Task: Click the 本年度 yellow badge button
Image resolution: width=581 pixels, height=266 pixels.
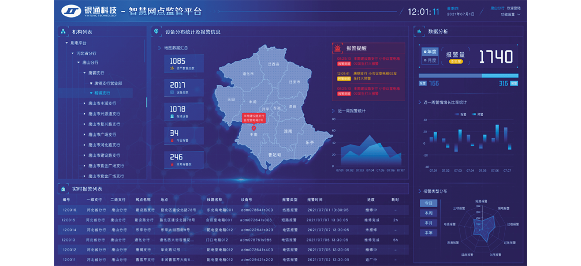Action: [x=455, y=61]
